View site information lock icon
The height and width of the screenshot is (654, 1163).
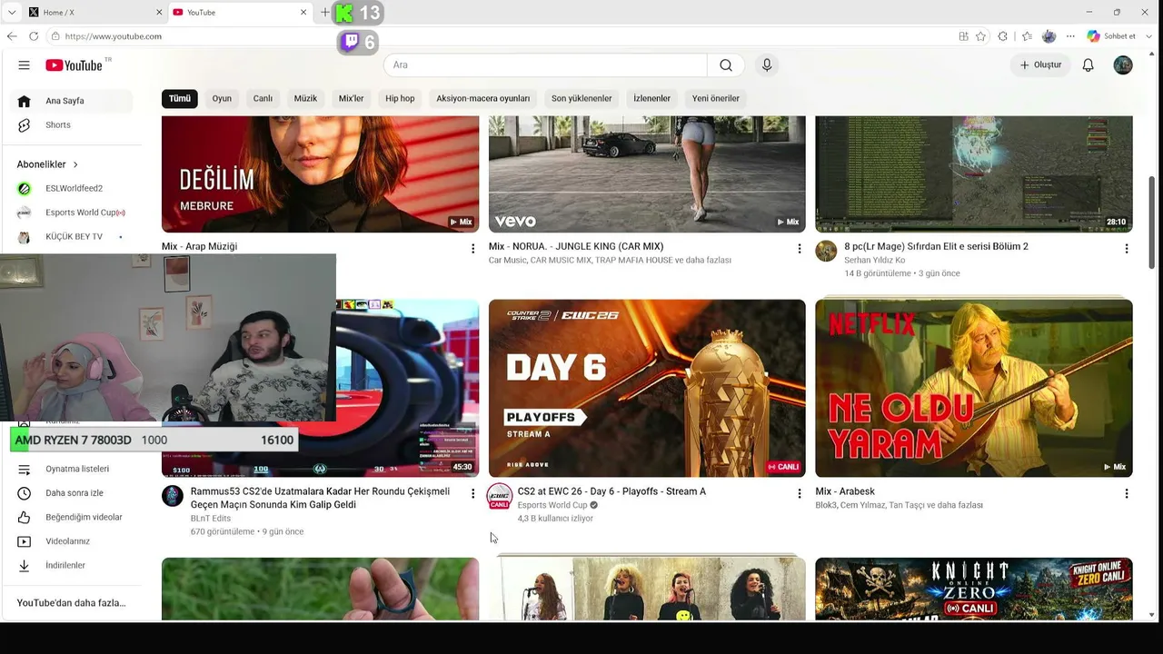(x=55, y=36)
